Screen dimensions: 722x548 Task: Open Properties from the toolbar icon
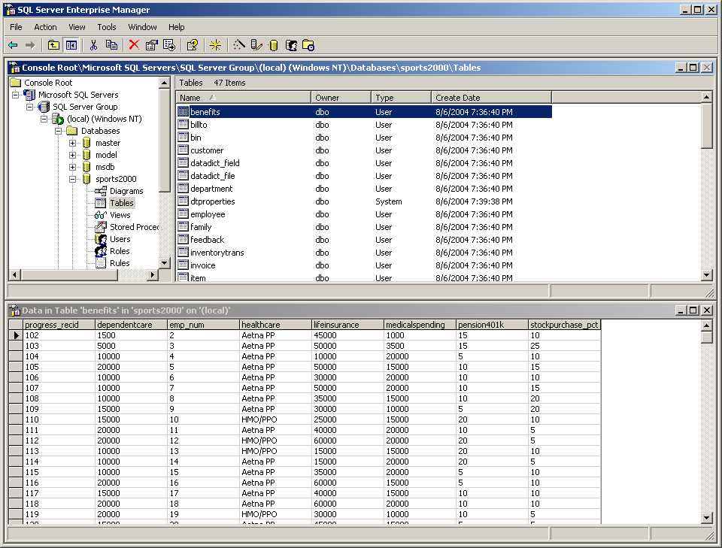coord(151,45)
